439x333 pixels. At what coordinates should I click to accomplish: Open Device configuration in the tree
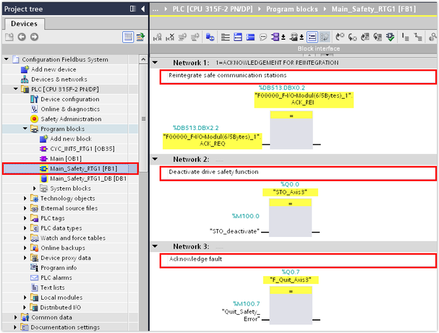(x=69, y=99)
